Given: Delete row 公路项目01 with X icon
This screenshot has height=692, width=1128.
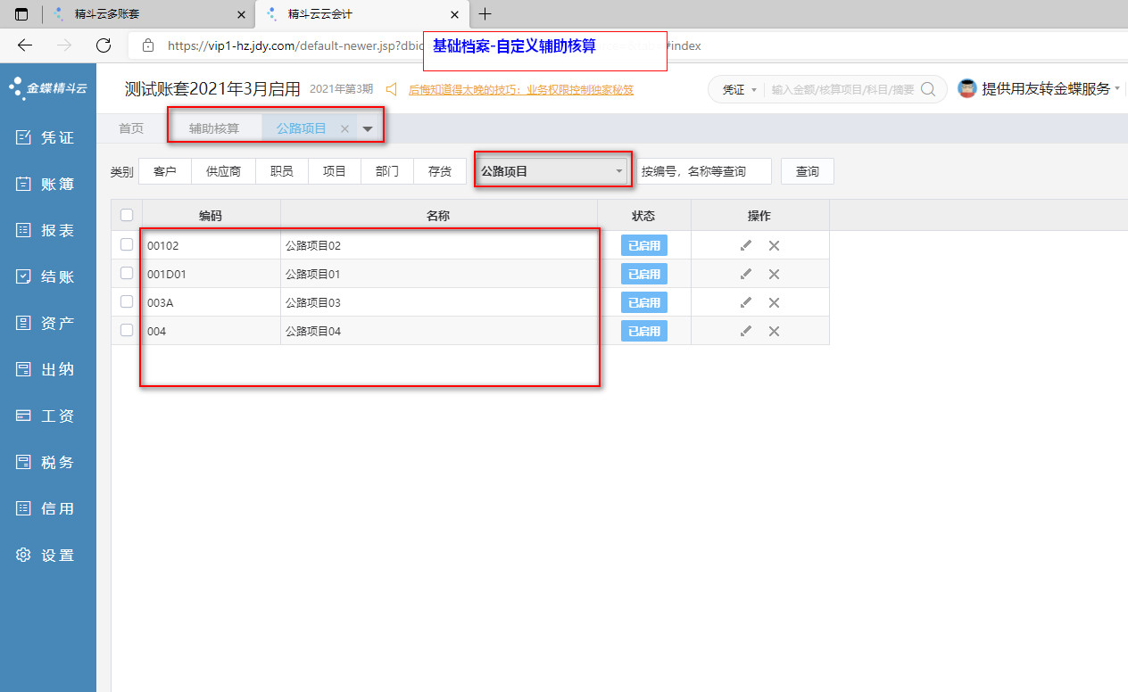Looking at the screenshot, I should coord(774,274).
